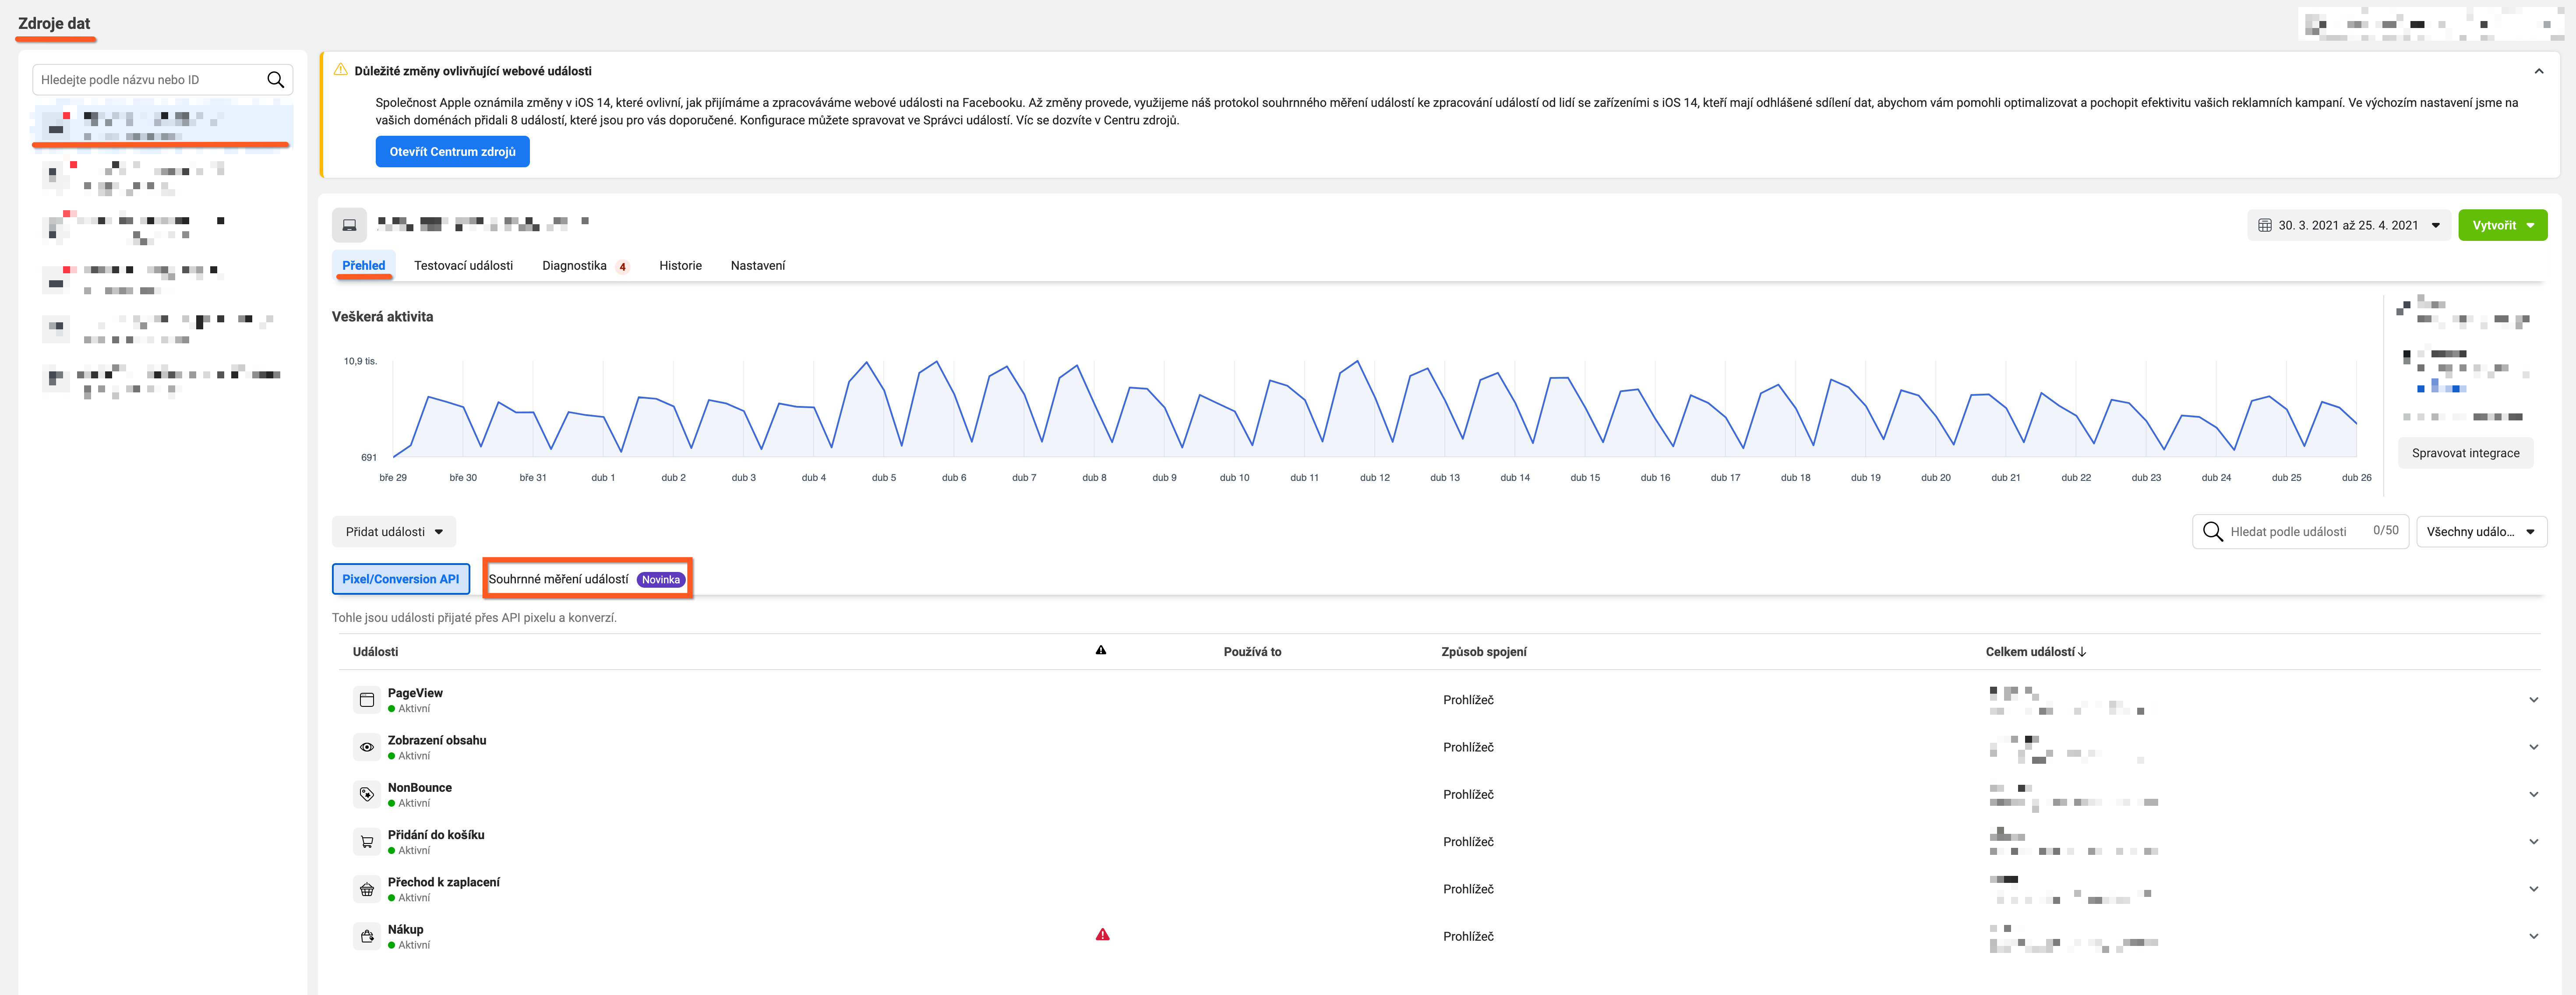This screenshot has height=995, width=2576.
Task: Click the Veškerá aktivita heading
Action: (382, 316)
